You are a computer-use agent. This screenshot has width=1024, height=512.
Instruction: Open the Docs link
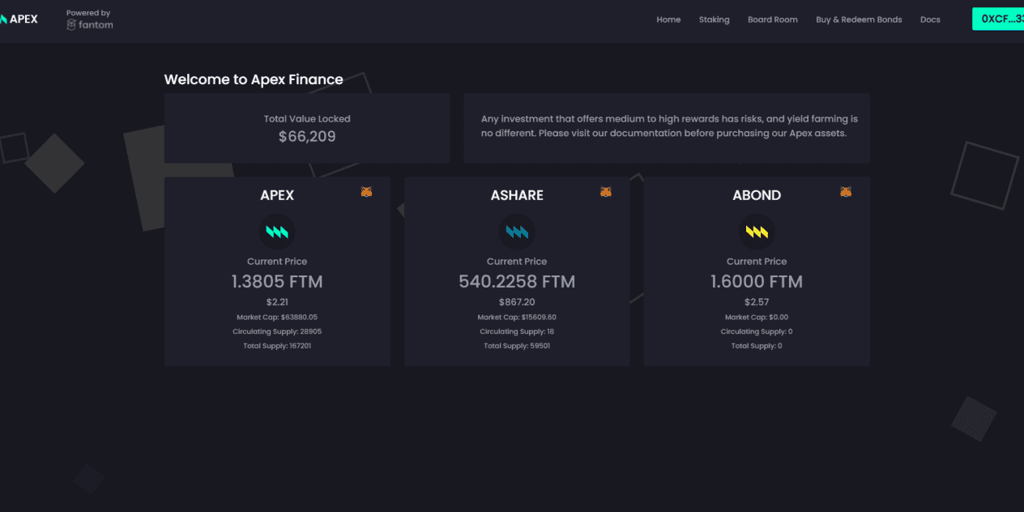tap(930, 19)
